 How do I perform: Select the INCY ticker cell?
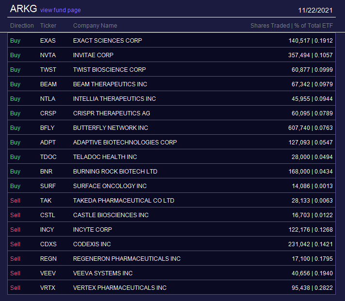click(47, 229)
